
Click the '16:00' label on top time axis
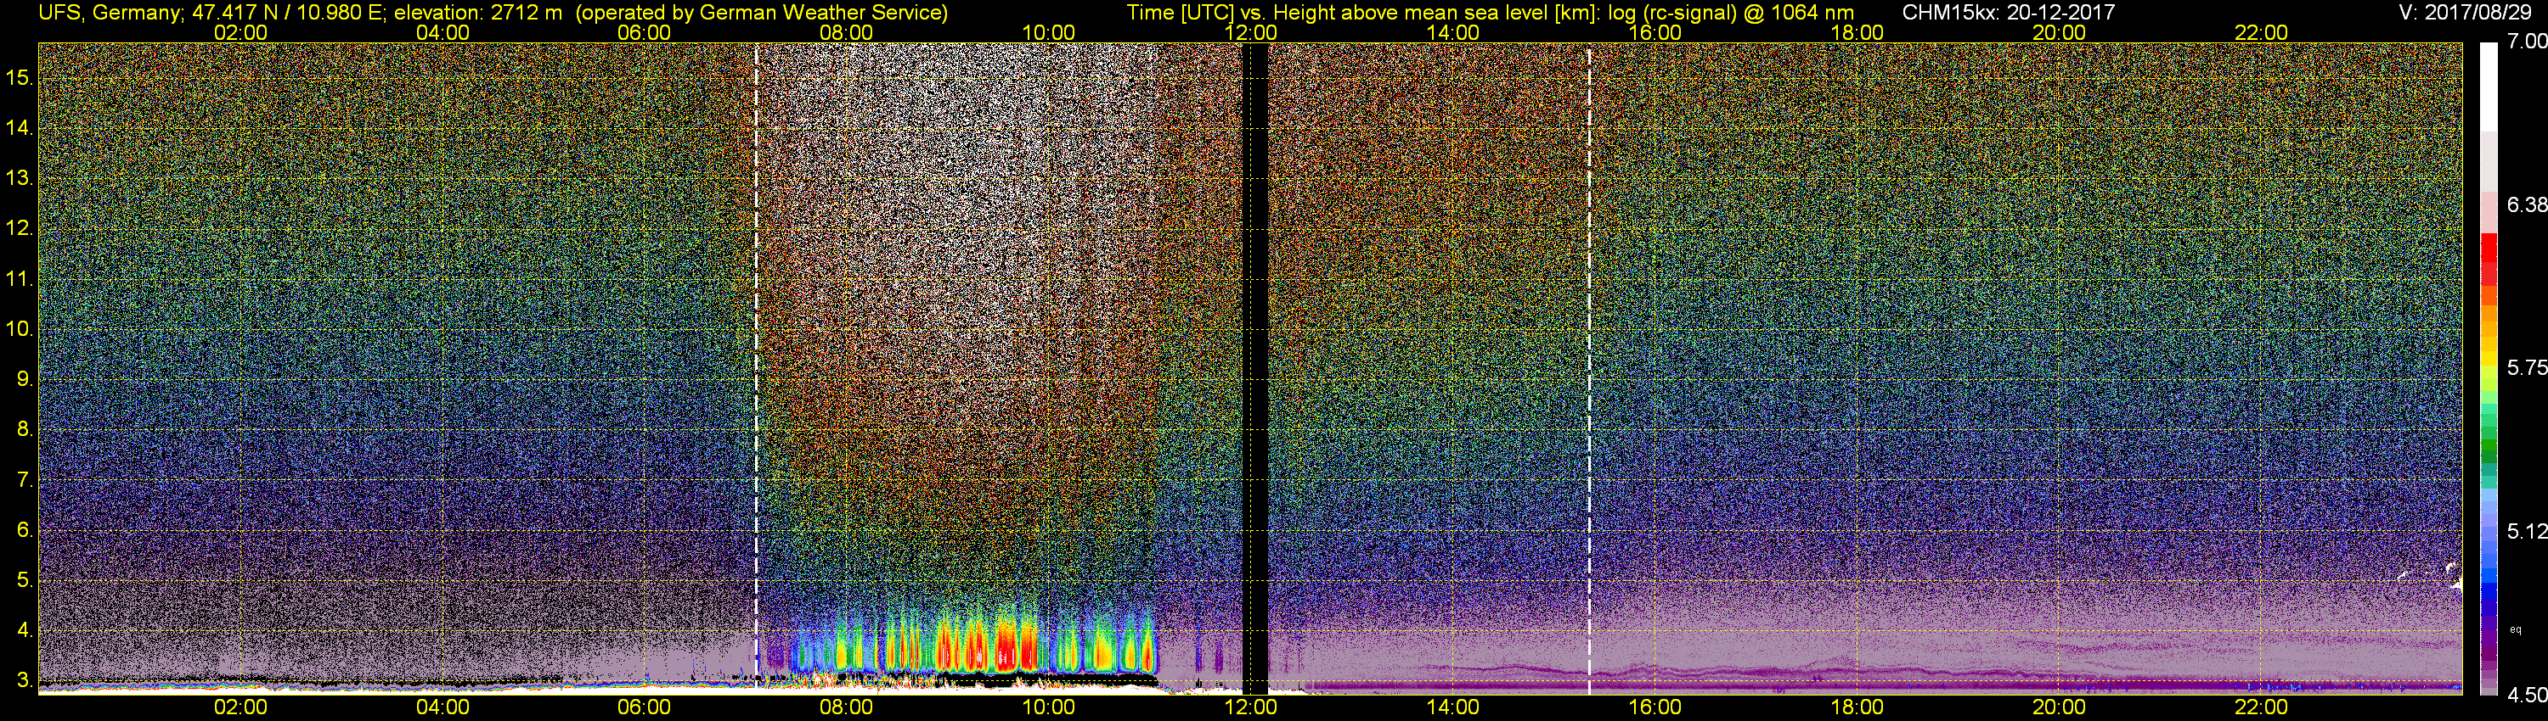click(x=1655, y=32)
